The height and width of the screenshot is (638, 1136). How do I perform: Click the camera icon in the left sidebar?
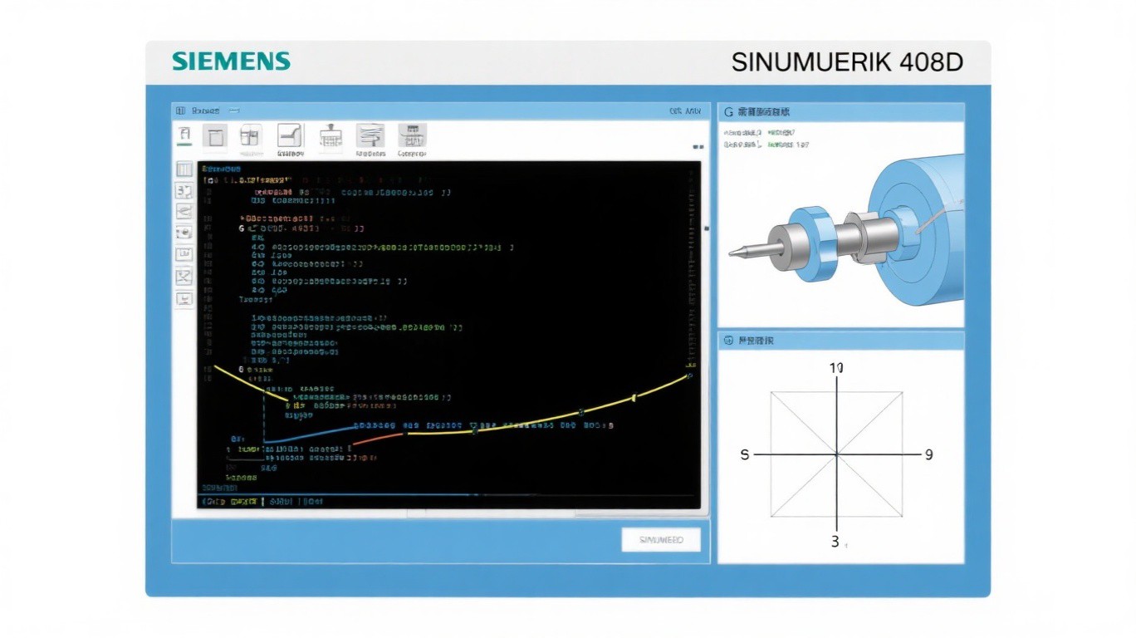click(x=184, y=233)
